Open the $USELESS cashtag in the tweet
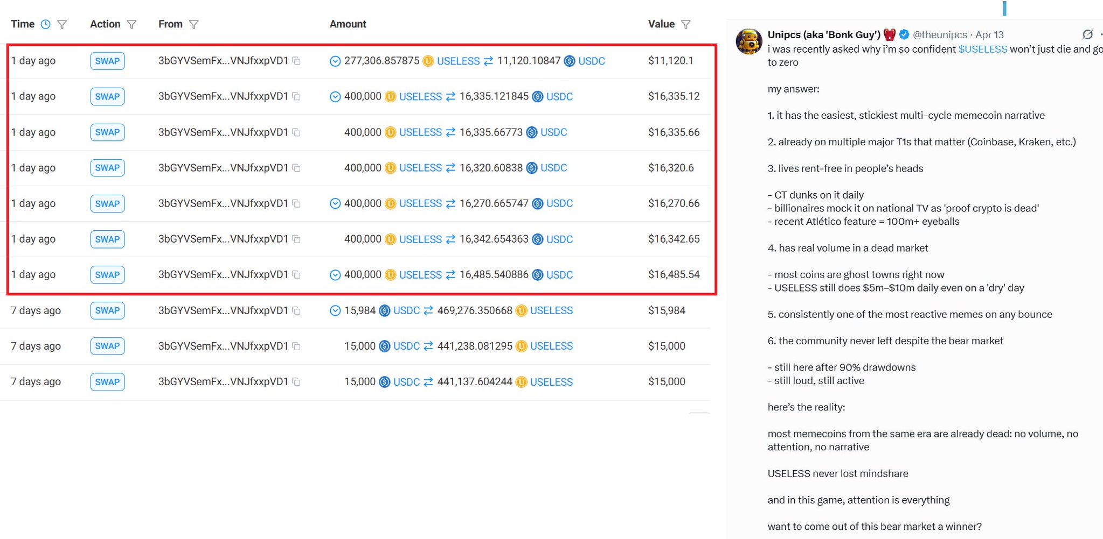Image resolution: width=1103 pixels, height=539 pixels. point(982,49)
